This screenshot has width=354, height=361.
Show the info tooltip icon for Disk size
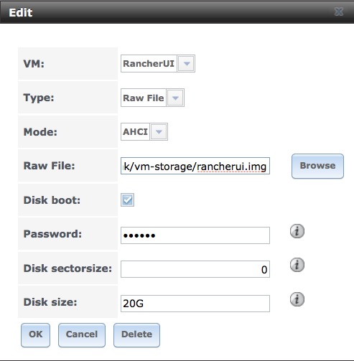(x=297, y=299)
